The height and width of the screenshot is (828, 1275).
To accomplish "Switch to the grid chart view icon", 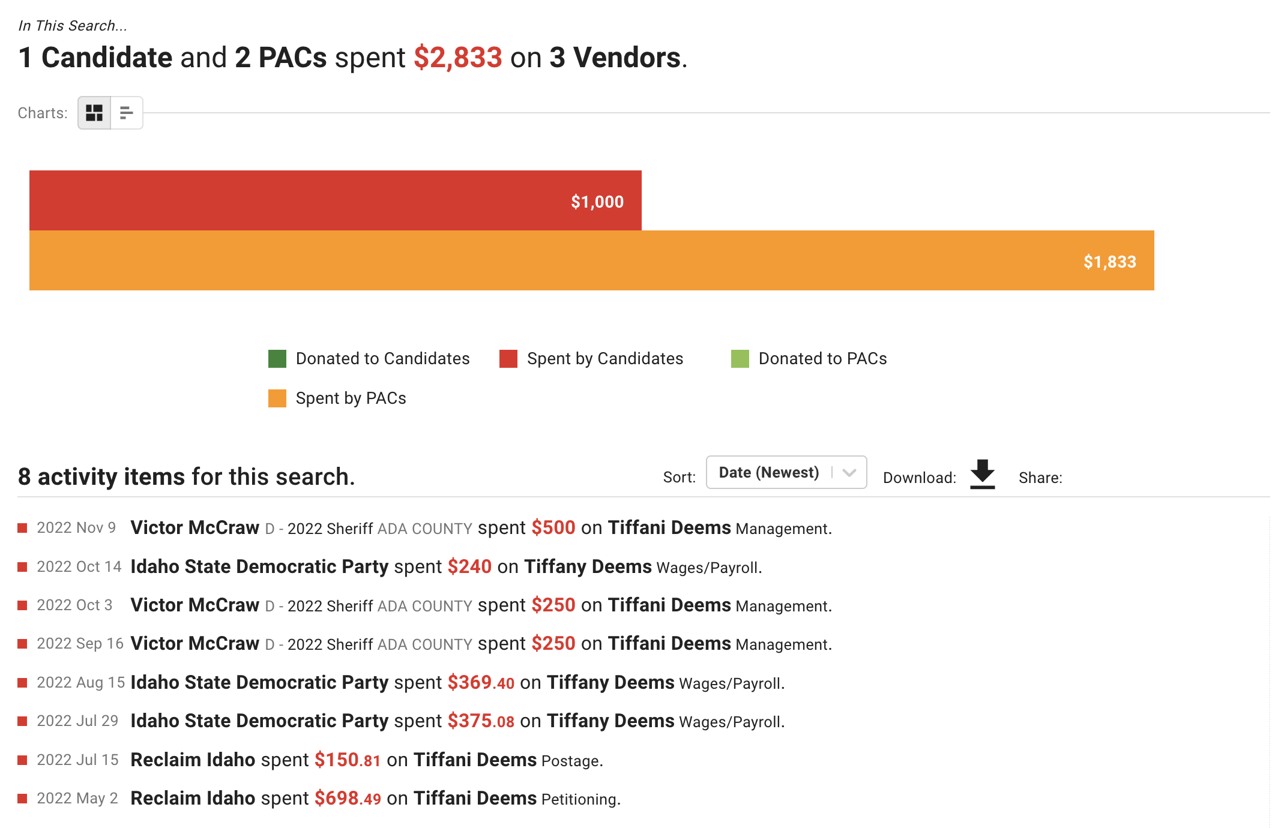I will [x=94, y=113].
